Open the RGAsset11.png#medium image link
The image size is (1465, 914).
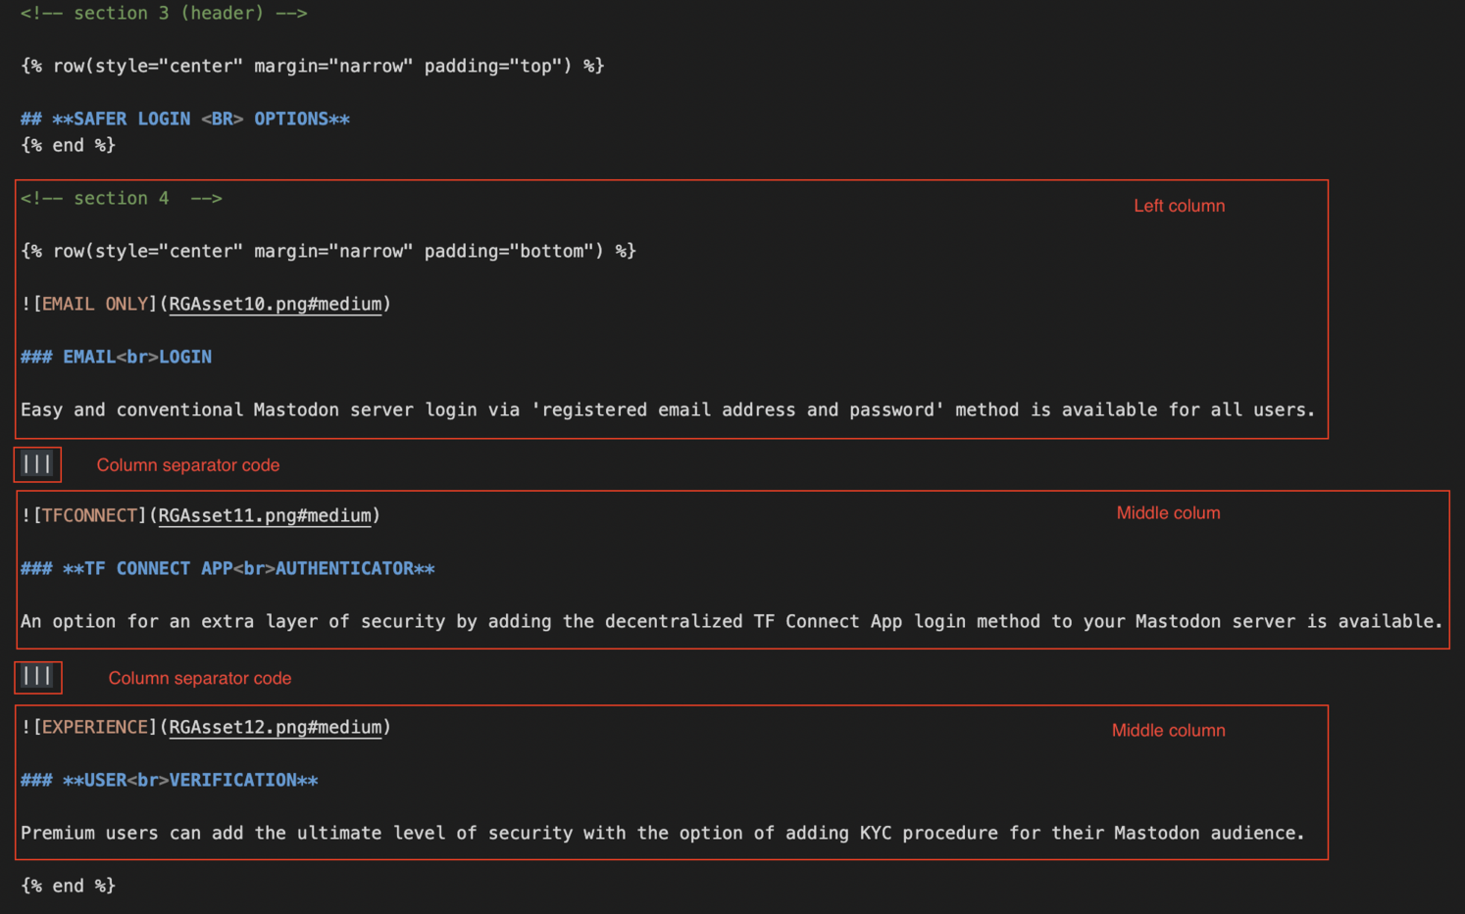pos(265,516)
